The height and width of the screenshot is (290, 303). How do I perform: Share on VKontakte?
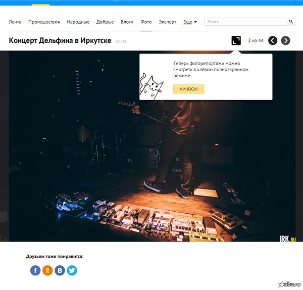pos(60,270)
